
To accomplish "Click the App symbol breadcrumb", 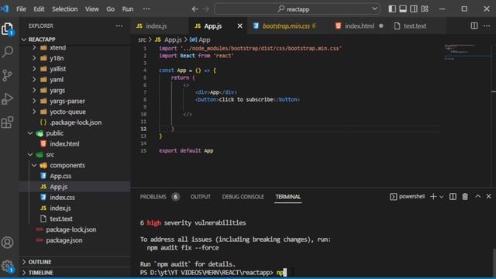I will [200, 40].
